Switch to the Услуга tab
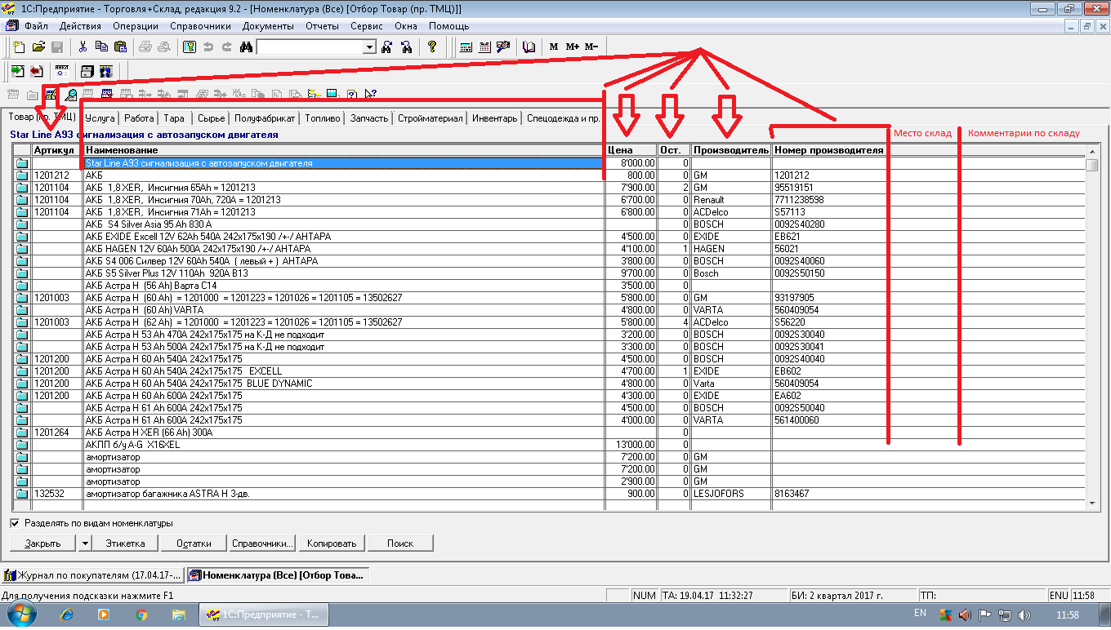The image size is (1111, 630). 100,118
